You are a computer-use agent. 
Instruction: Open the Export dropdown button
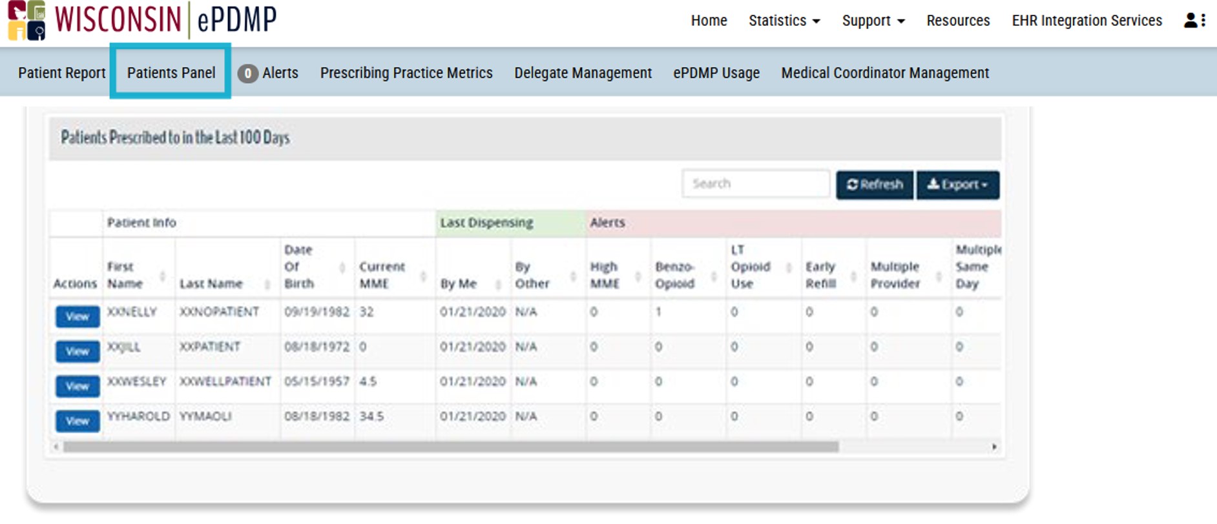(x=957, y=185)
